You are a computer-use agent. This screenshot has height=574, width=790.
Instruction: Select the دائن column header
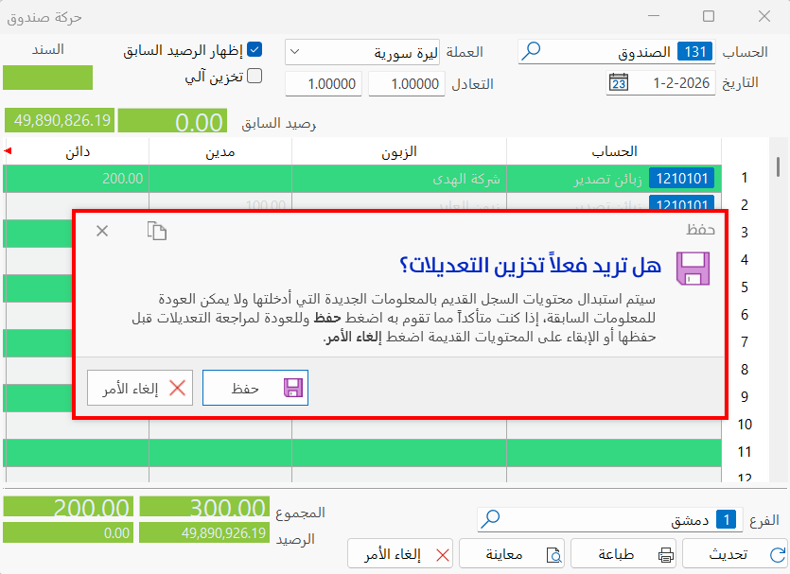pyautogui.click(x=77, y=151)
